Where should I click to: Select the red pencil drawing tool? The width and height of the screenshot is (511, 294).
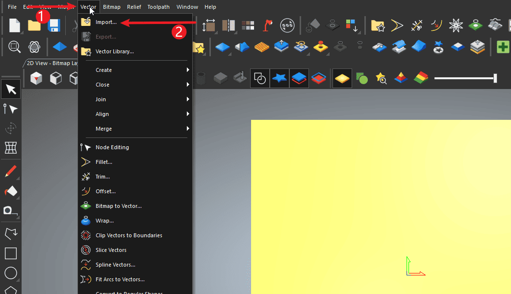[11, 171]
